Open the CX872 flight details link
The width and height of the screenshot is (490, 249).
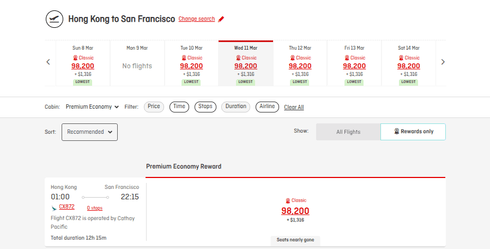click(66, 207)
